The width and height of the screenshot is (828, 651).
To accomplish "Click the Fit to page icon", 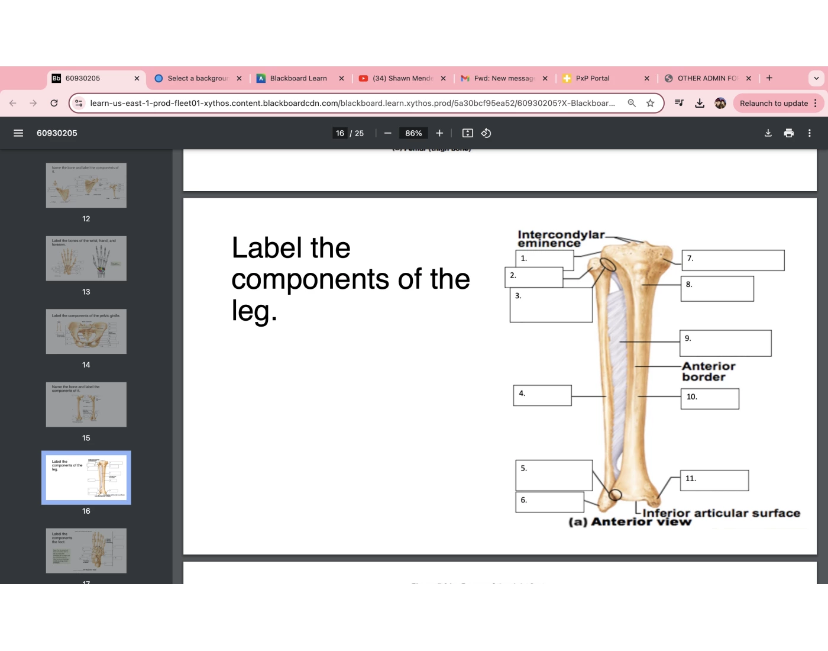I will coord(468,133).
